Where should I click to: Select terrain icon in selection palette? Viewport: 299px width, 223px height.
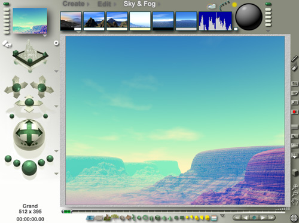pos(108,218)
